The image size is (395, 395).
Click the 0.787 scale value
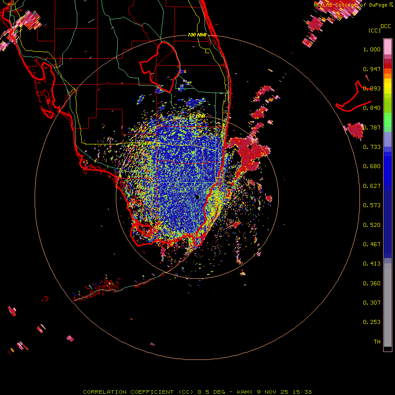372,127
